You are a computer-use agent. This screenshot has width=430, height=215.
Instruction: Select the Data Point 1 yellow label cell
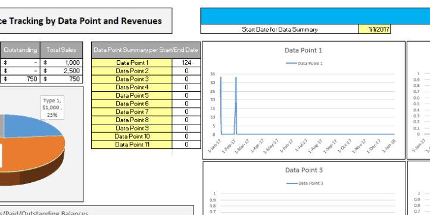[132, 63]
